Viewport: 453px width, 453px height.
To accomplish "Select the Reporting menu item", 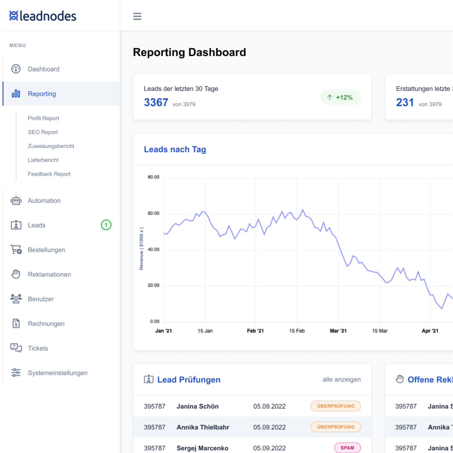I will pos(61,94).
